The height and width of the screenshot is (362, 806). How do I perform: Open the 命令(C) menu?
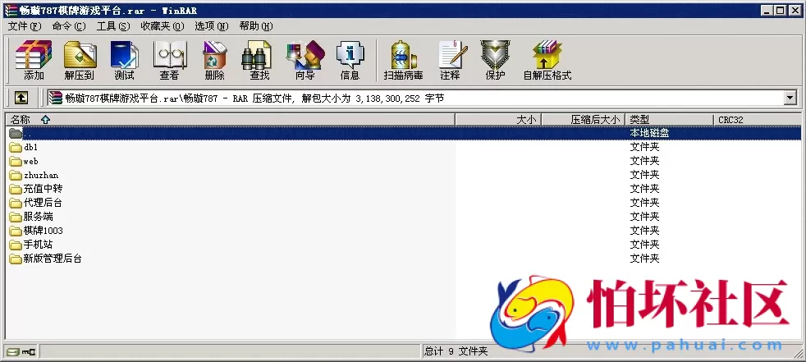point(69,26)
